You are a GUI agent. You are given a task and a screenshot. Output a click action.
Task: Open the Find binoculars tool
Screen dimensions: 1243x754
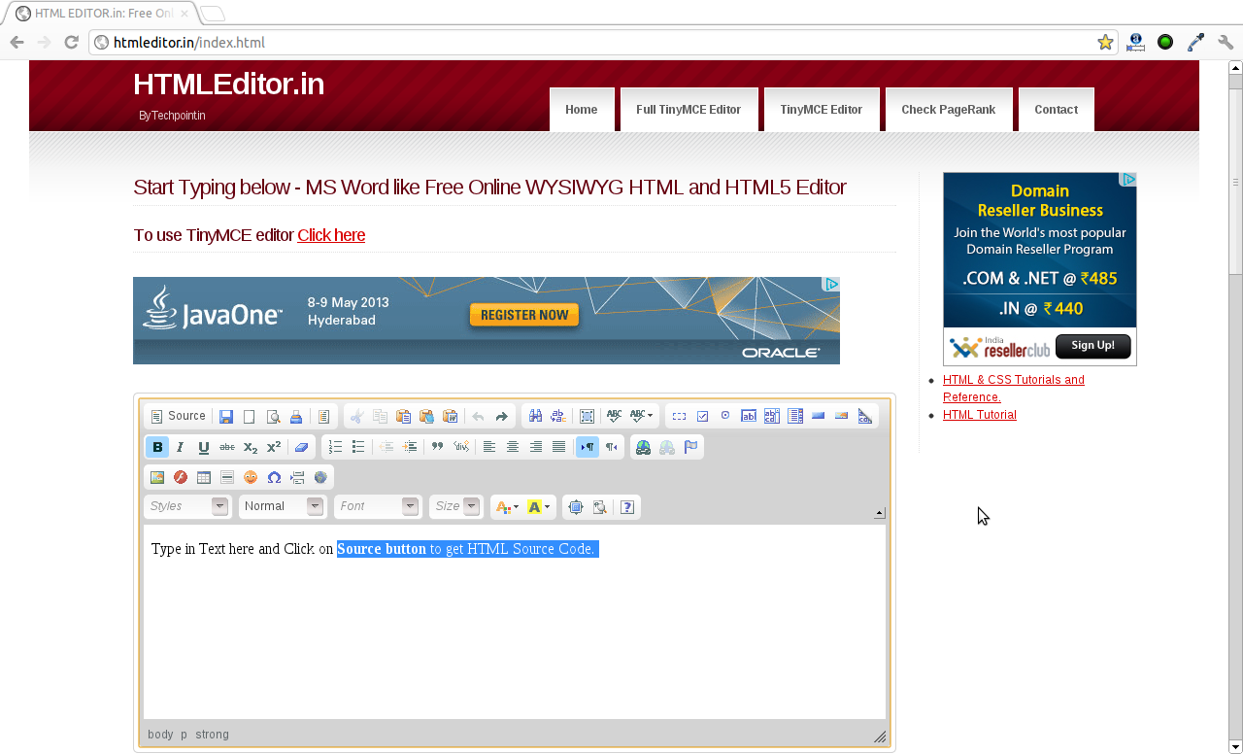[535, 417]
